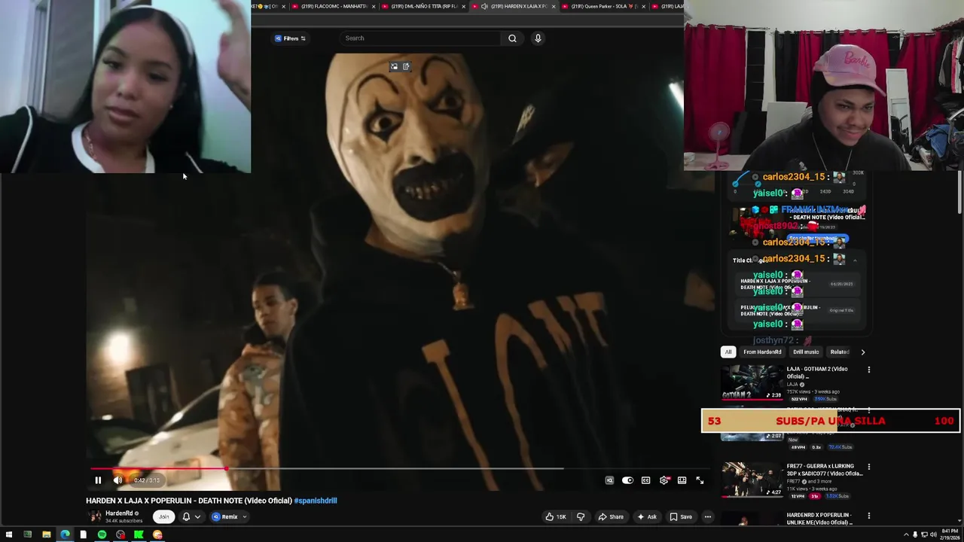964x542 pixels.
Task: Open LAJA - GOTHAM 2 video thumbnail
Action: click(x=752, y=382)
